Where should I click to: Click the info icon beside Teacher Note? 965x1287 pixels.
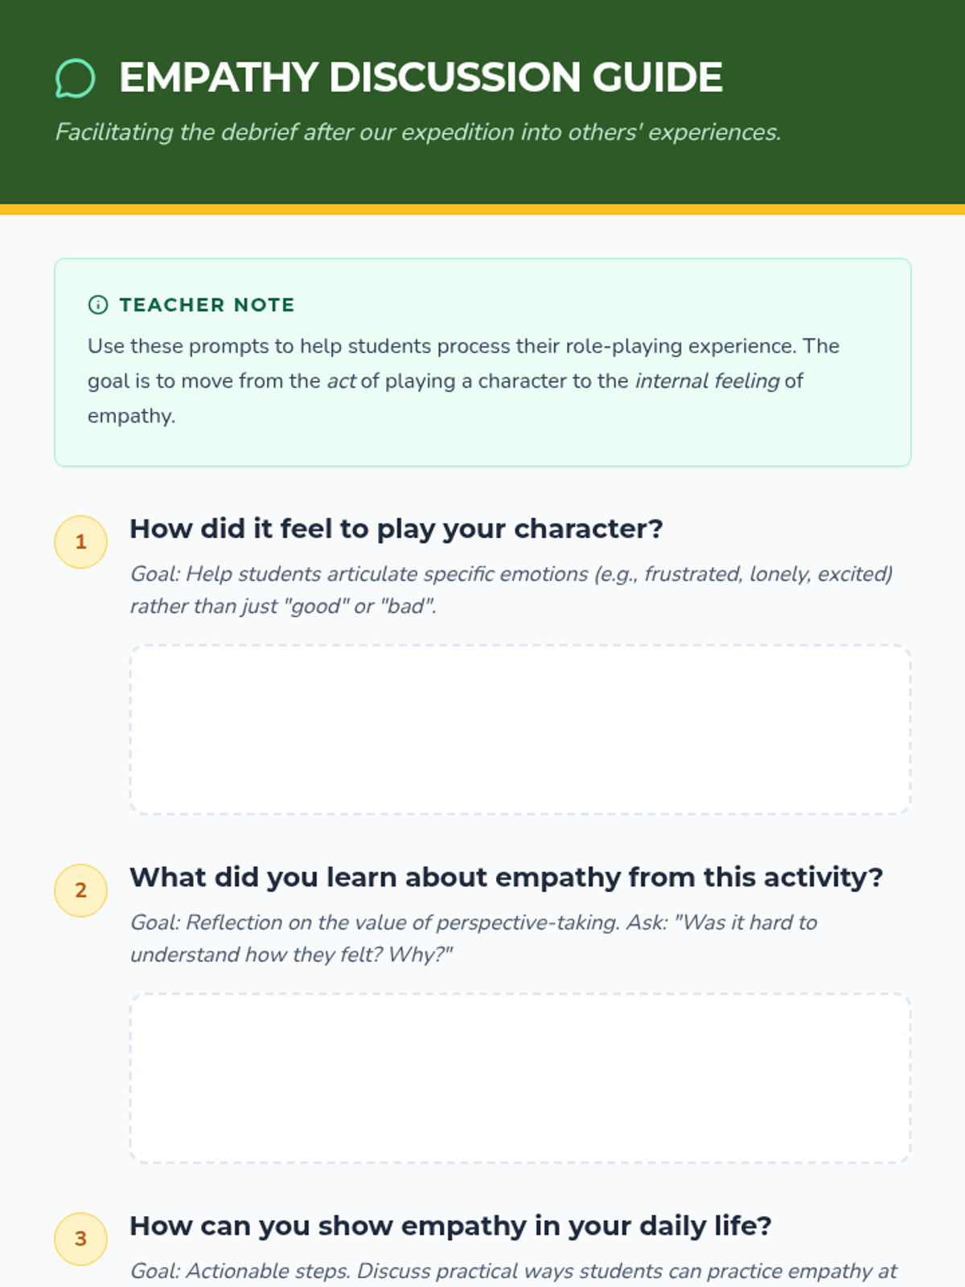pyautogui.click(x=97, y=305)
